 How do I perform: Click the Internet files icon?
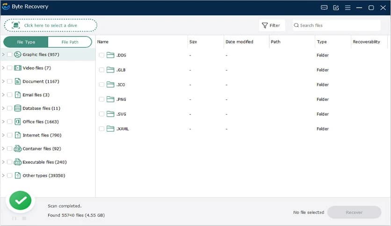coord(17,135)
